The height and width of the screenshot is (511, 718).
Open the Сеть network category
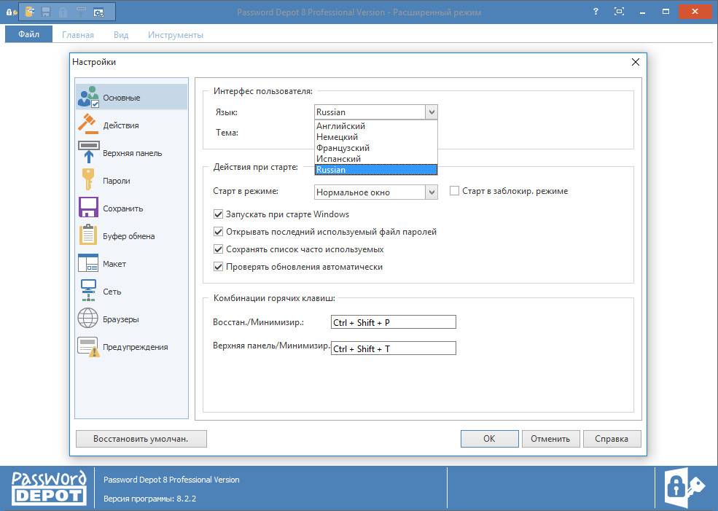(x=131, y=291)
